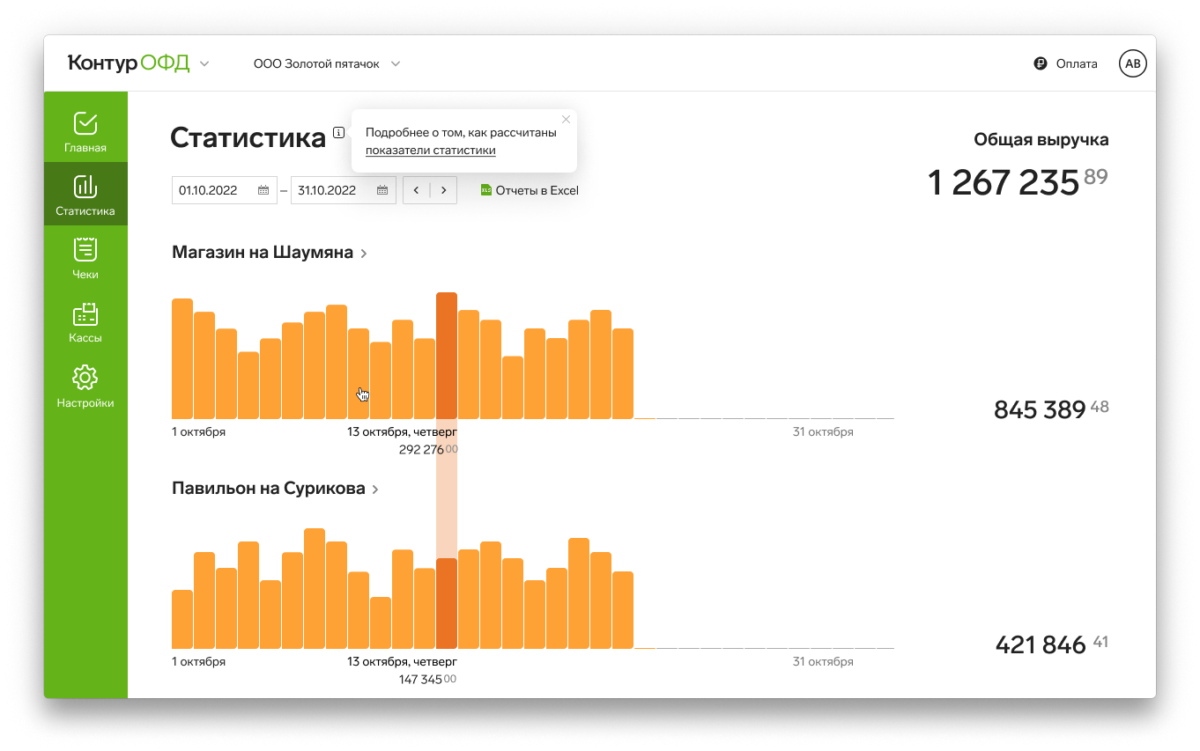Click the Excel file icon
This screenshot has height=751, width=1200.
(485, 190)
